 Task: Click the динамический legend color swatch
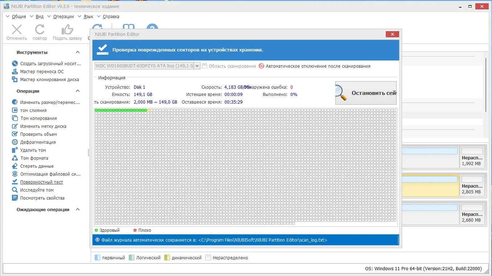tap(167, 258)
